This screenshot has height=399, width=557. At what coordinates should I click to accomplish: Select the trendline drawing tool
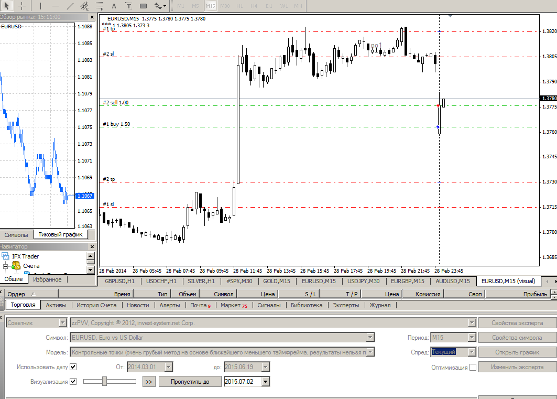pos(70,6)
